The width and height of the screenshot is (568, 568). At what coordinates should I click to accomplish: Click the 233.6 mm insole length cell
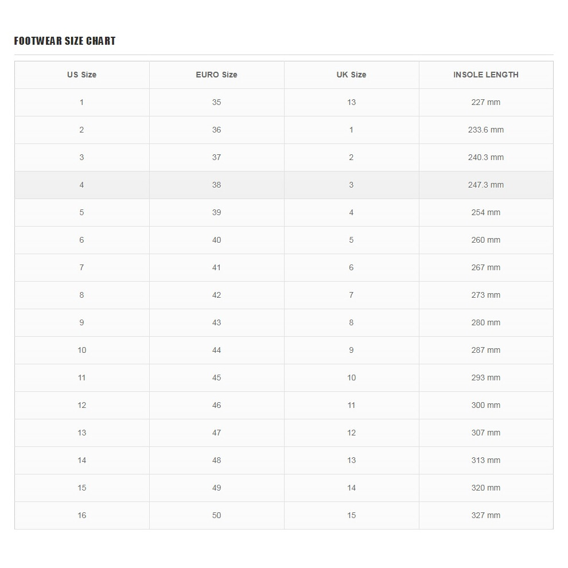click(486, 130)
